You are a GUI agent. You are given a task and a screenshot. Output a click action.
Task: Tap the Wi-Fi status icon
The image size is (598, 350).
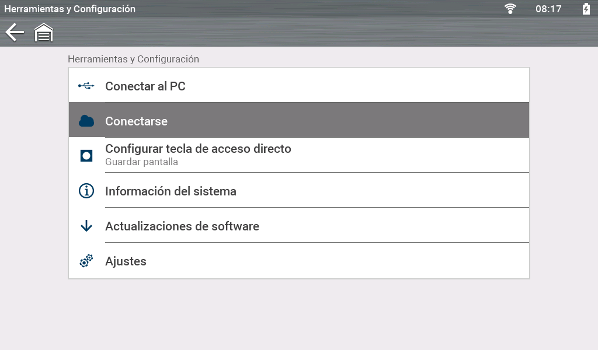pos(510,9)
